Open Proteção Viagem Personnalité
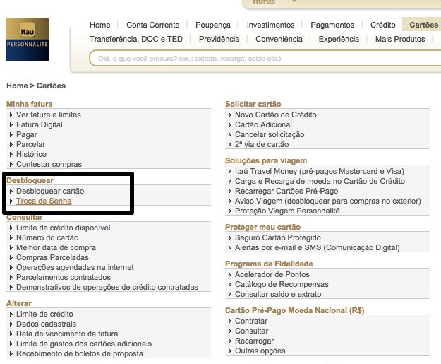441x364 pixels. pyautogui.click(x=287, y=211)
